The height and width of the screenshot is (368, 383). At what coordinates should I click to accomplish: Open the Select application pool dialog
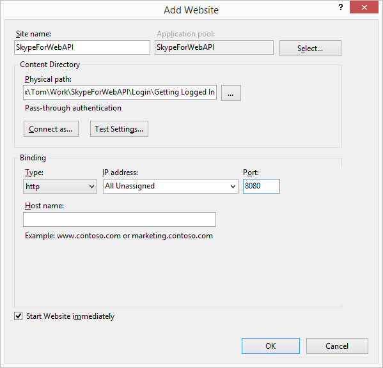310,49
